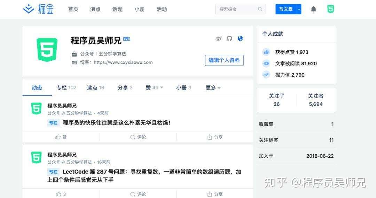Open the notification bell
376x198 pixels.
coord(313,9)
